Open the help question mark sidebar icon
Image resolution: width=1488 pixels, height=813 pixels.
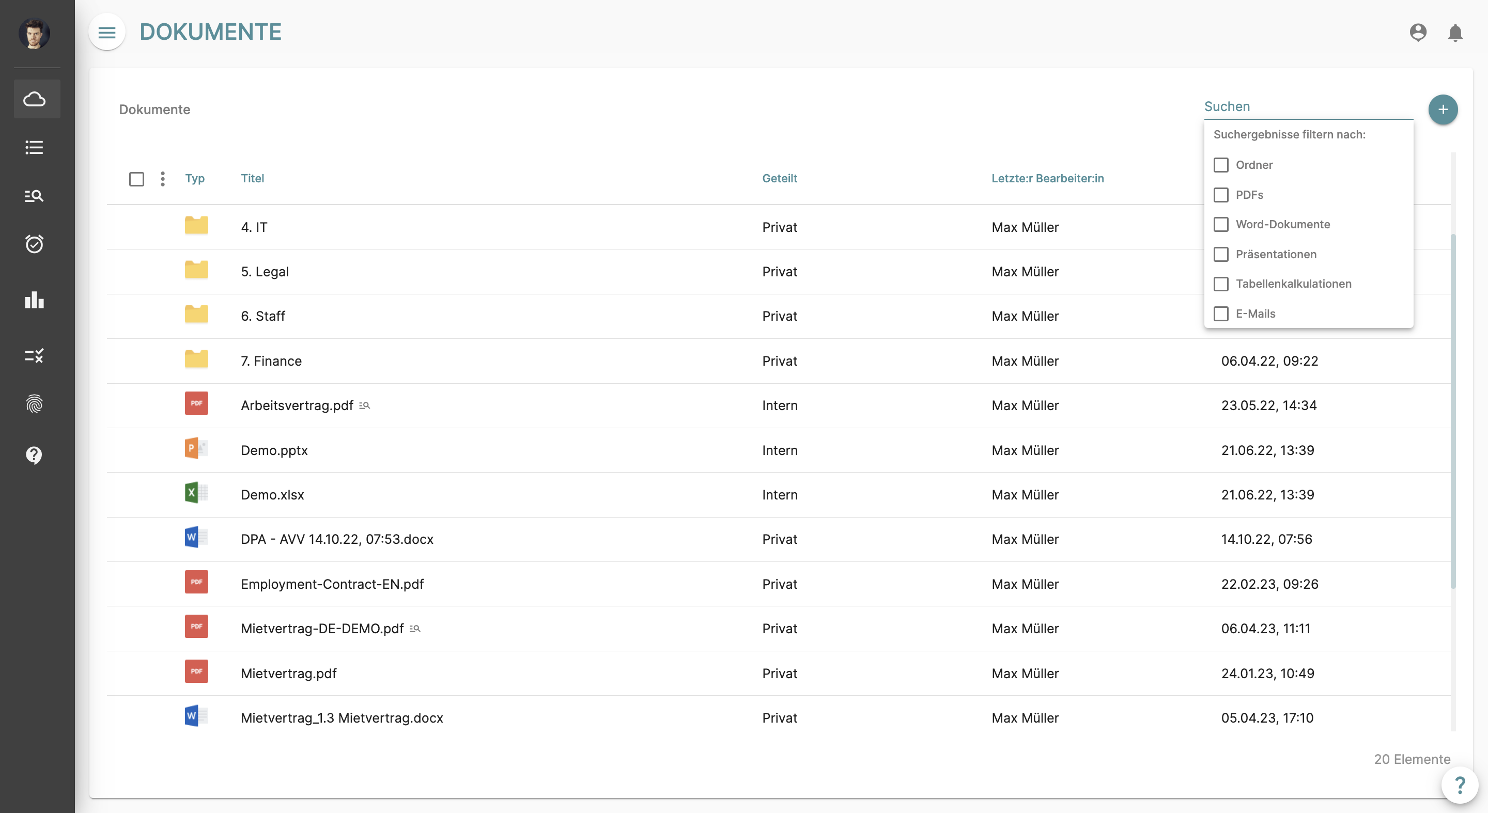point(35,456)
